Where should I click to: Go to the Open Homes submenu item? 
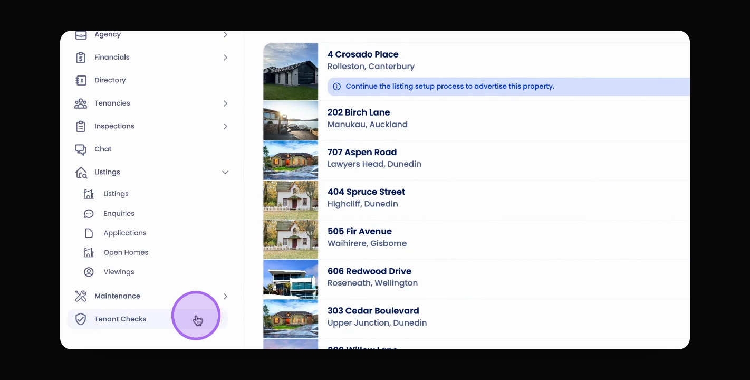(x=126, y=252)
